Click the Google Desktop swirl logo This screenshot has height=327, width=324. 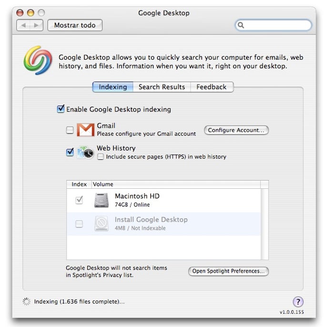coord(38,60)
